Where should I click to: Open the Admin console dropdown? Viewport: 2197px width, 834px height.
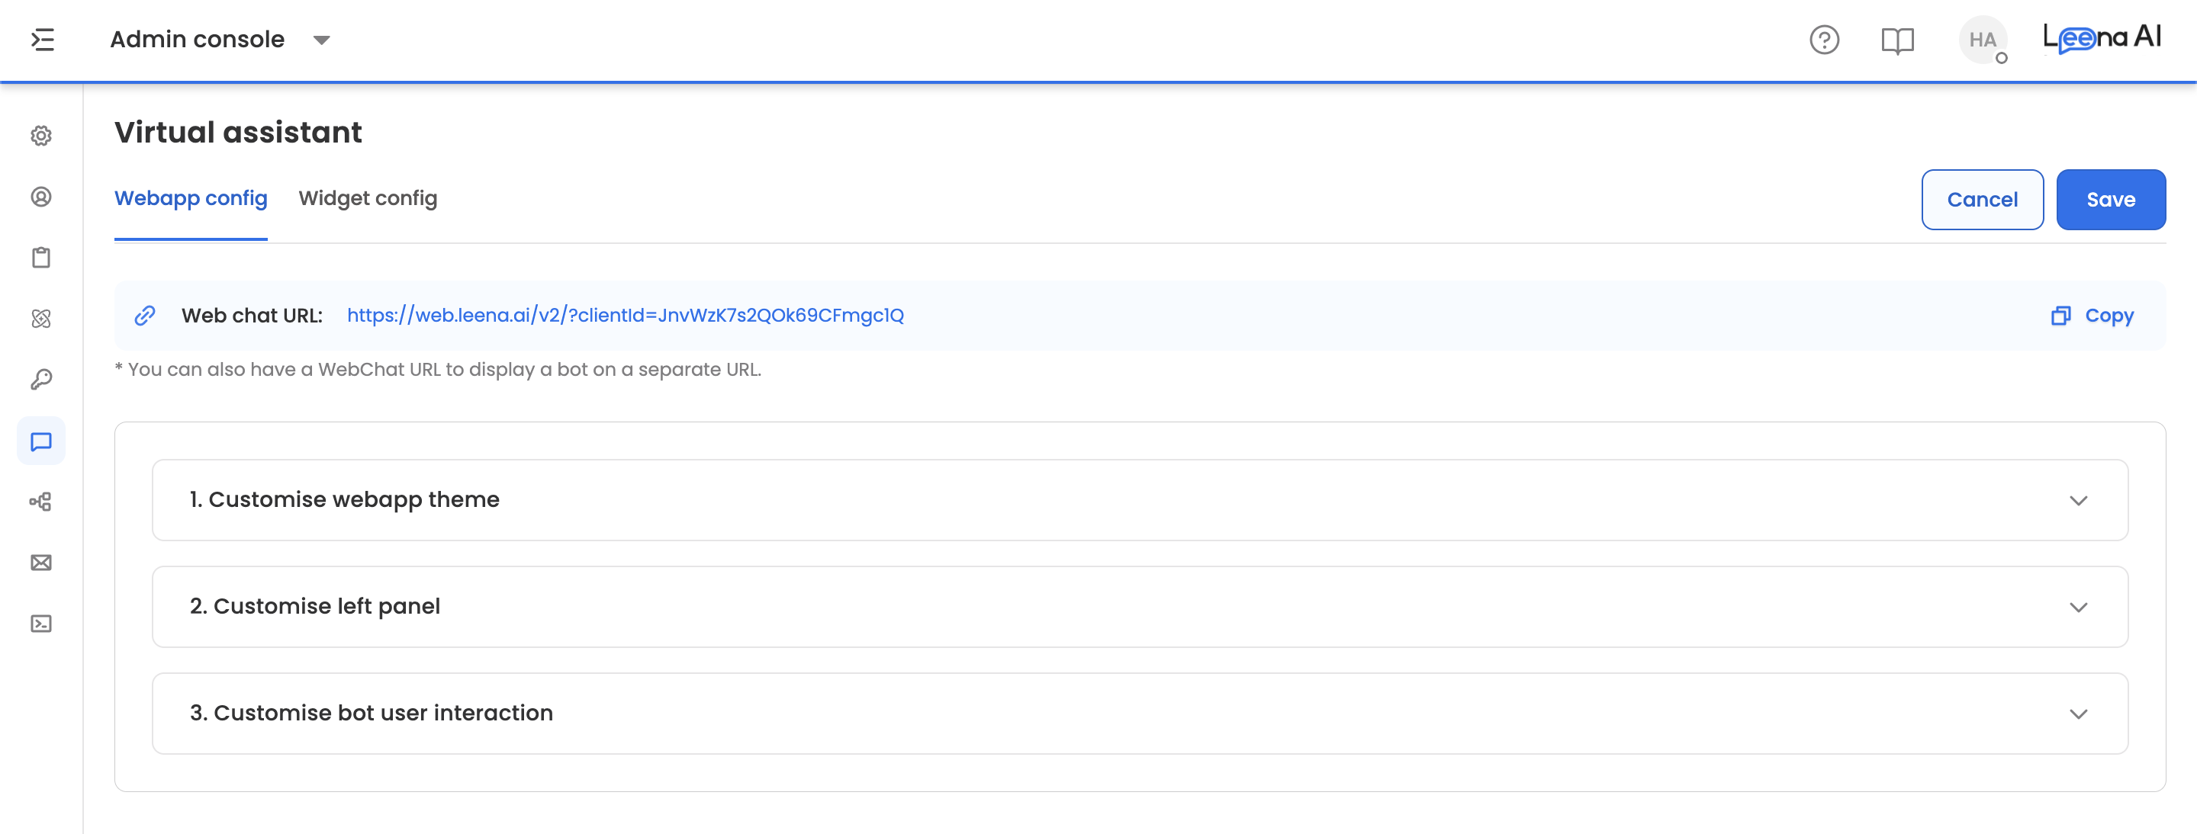click(x=220, y=40)
